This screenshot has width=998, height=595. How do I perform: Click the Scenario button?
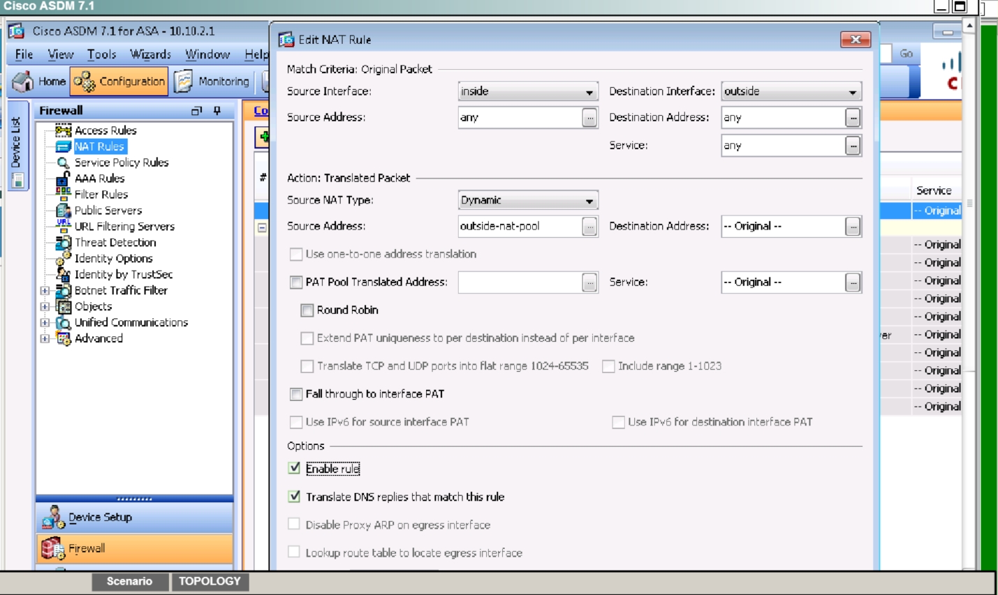[x=129, y=581]
